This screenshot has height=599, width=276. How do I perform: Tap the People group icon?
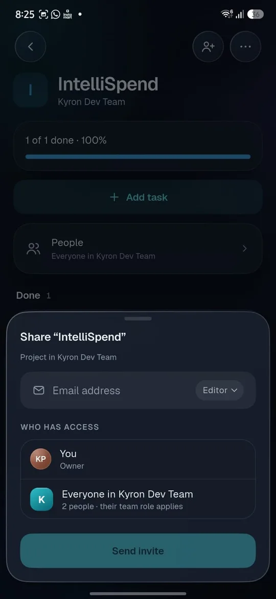pos(34,249)
